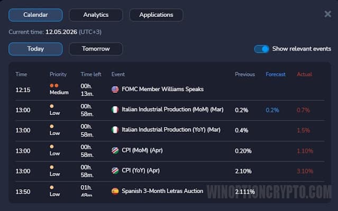Click the Previous column header

click(245, 74)
